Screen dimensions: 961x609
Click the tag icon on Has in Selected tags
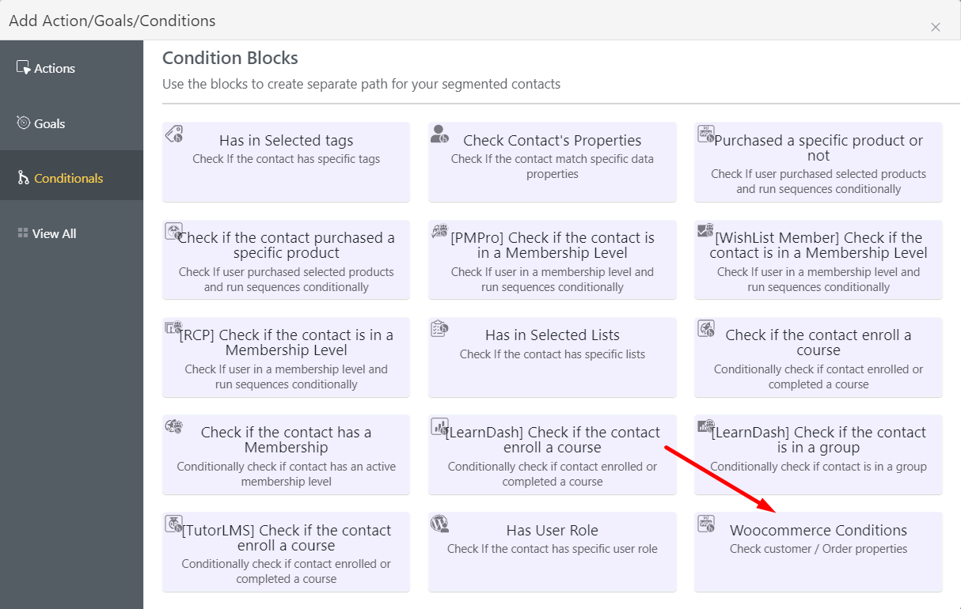click(174, 134)
